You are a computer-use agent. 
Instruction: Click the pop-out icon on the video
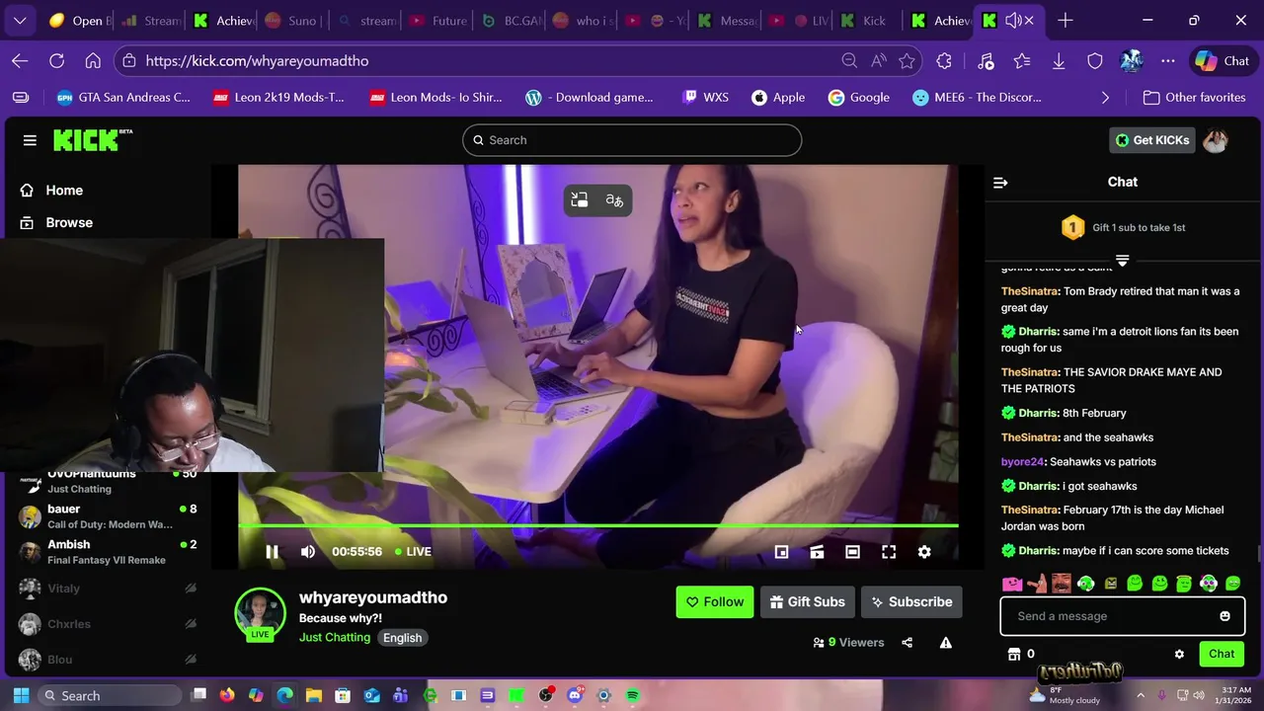pyautogui.click(x=580, y=200)
